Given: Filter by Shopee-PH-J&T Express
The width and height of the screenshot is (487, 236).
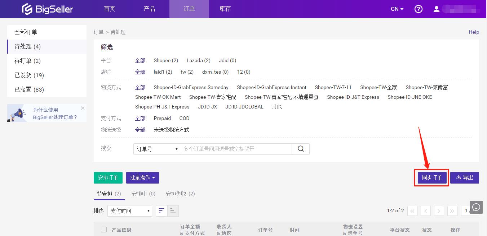Looking at the screenshot, I should (x=162, y=107).
